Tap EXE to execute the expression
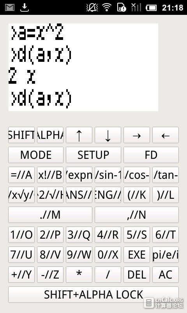 pyautogui.click(x=137, y=255)
